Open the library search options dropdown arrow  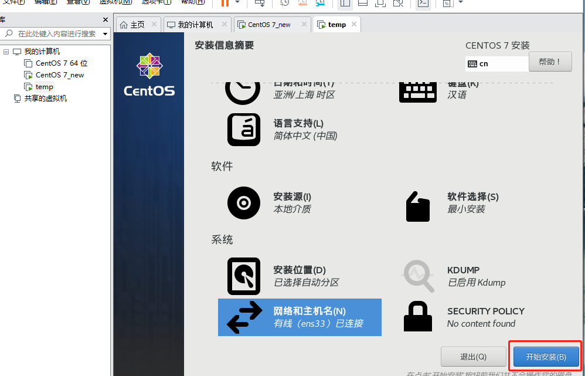click(x=105, y=34)
